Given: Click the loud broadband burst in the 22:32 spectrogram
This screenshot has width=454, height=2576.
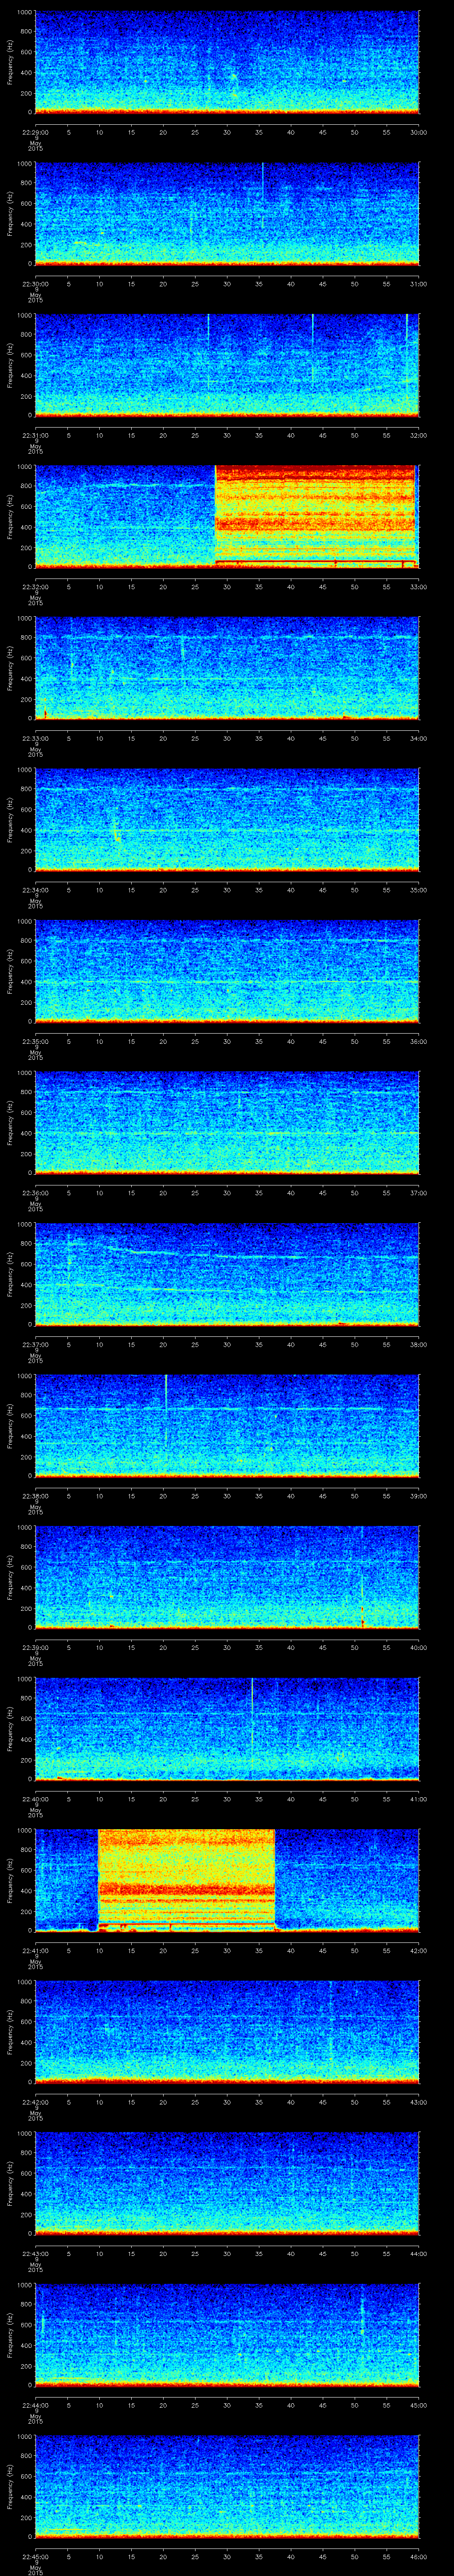Looking at the screenshot, I should pyautogui.click(x=314, y=516).
